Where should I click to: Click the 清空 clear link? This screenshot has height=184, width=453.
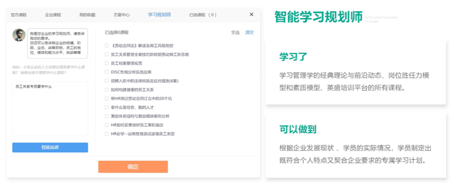pos(249,32)
